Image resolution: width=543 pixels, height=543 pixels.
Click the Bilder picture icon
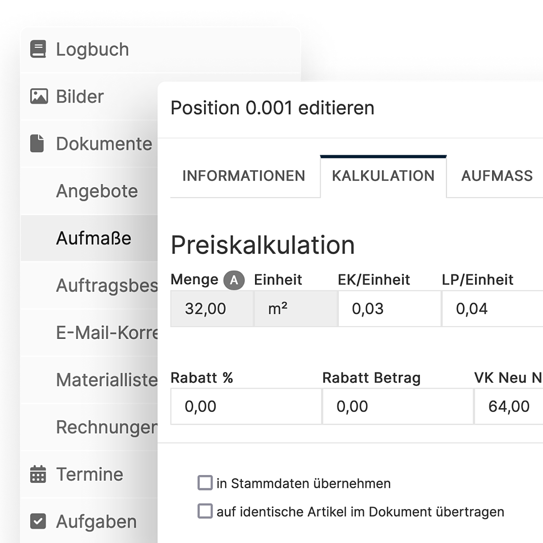39,96
